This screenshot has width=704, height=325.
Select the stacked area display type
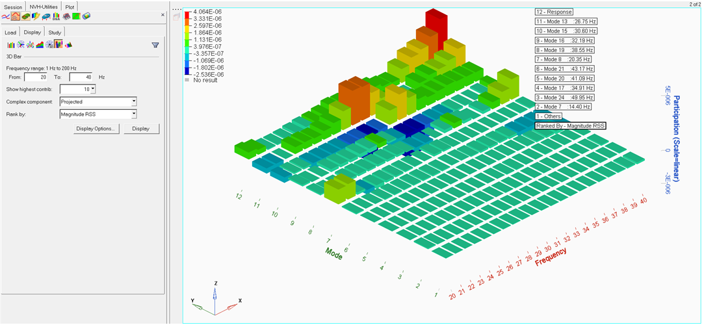tap(40, 44)
